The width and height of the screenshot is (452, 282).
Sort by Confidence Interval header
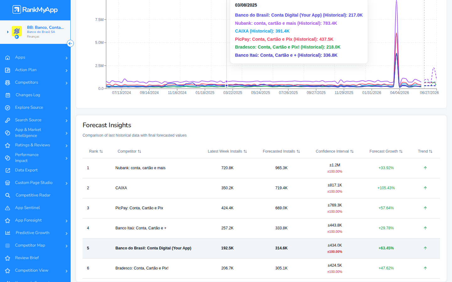click(335, 151)
